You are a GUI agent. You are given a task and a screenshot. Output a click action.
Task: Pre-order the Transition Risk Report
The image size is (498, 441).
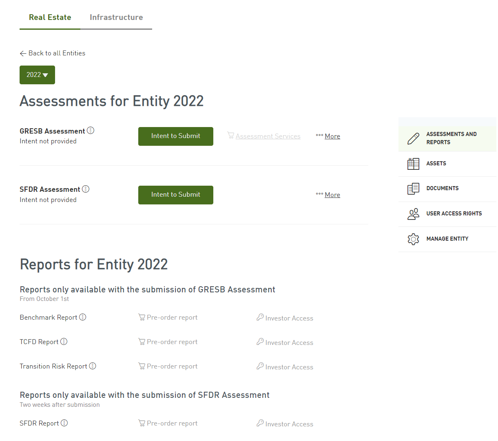point(172,366)
